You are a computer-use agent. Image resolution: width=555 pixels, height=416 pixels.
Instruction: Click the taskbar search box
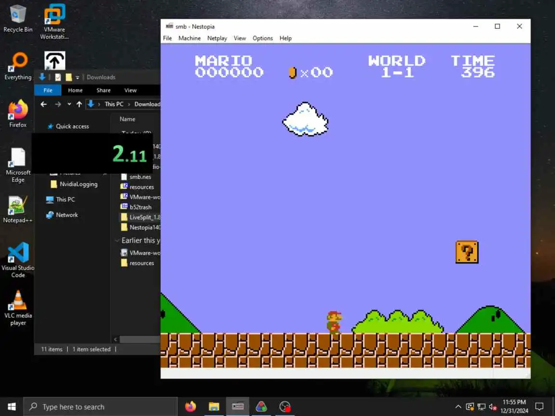pyautogui.click(x=101, y=407)
